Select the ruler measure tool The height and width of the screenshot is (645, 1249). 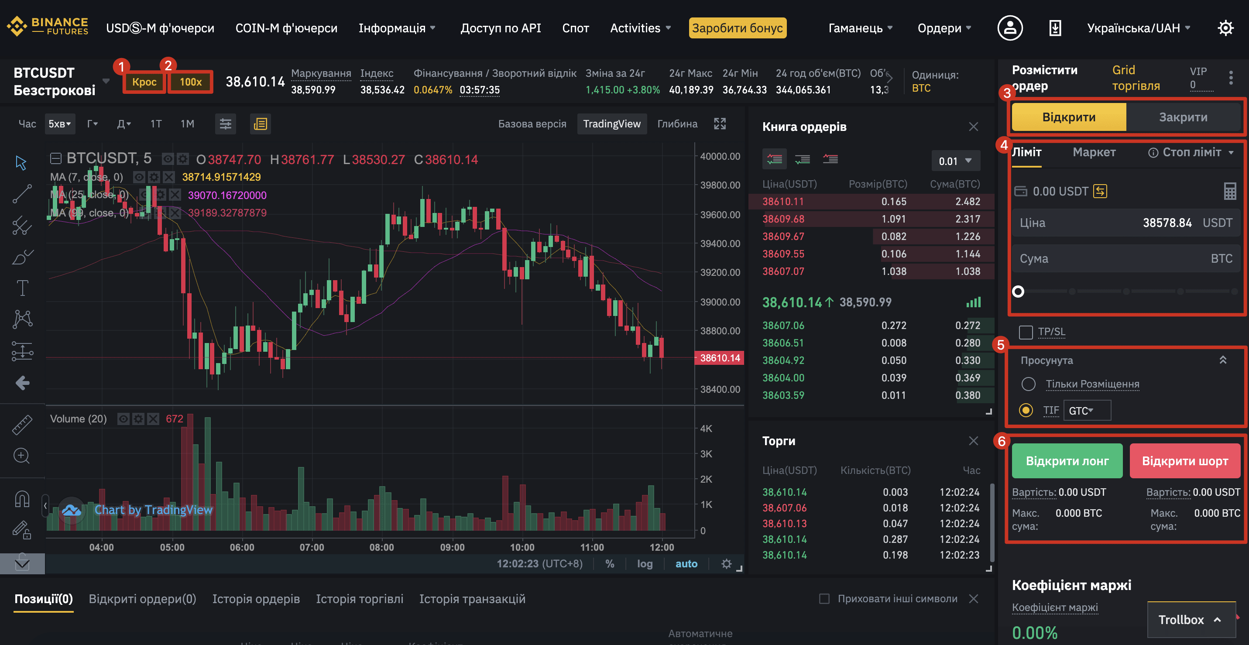22,424
